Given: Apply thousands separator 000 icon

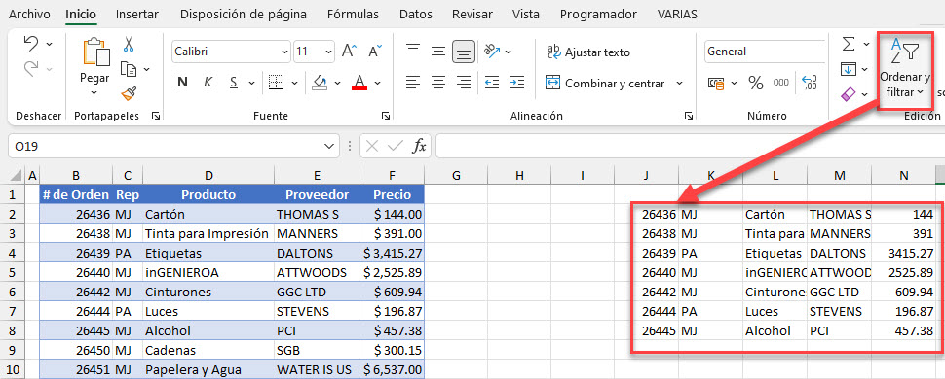Looking at the screenshot, I should [781, 83].
